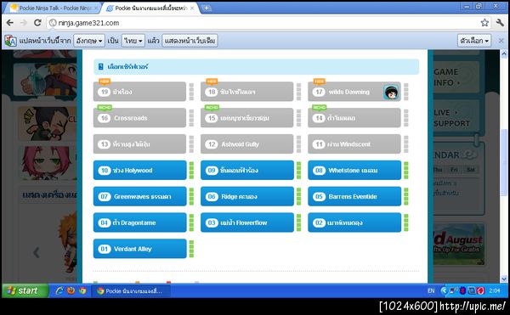The height and width of the screenshot is (315, 510).
Task: Click the EN language indicator in tray
Action: click(x=431, y=290)
